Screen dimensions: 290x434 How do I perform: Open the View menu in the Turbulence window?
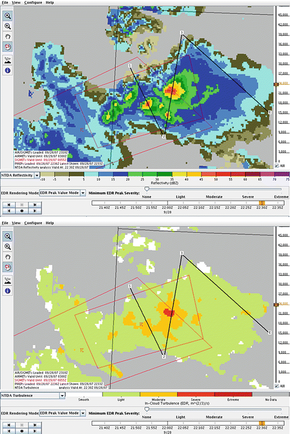(16, 223)
